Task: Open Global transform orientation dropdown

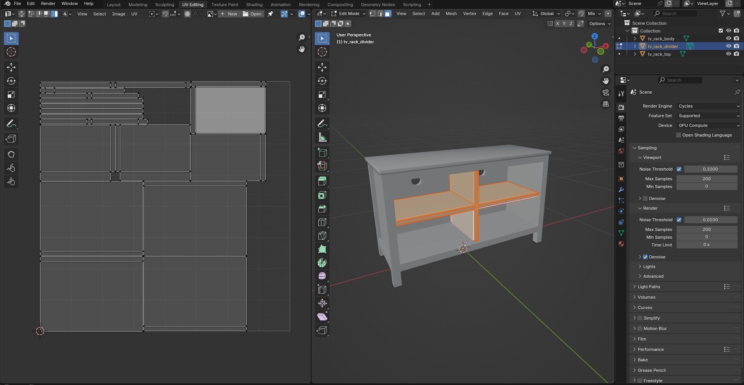Action: click(x=546, y=14)
